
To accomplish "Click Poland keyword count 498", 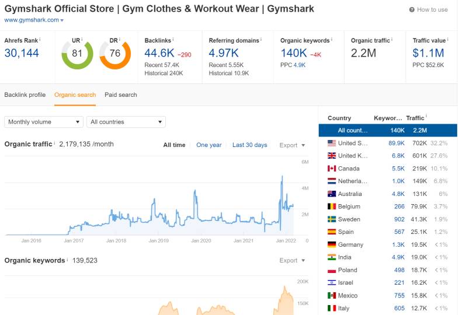I will [399, 270].
